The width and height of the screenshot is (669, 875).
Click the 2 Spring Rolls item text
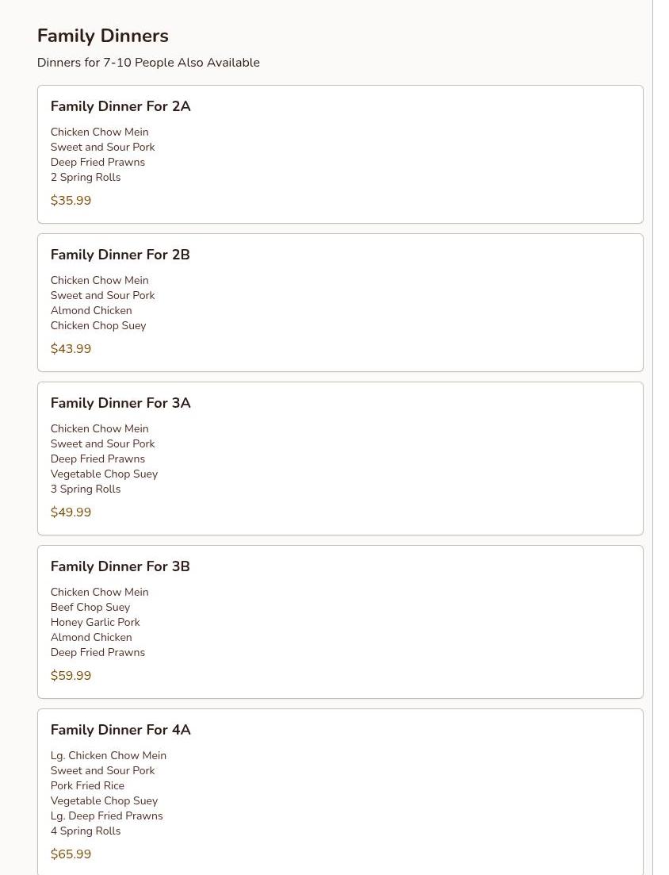[x=86, y=178]
